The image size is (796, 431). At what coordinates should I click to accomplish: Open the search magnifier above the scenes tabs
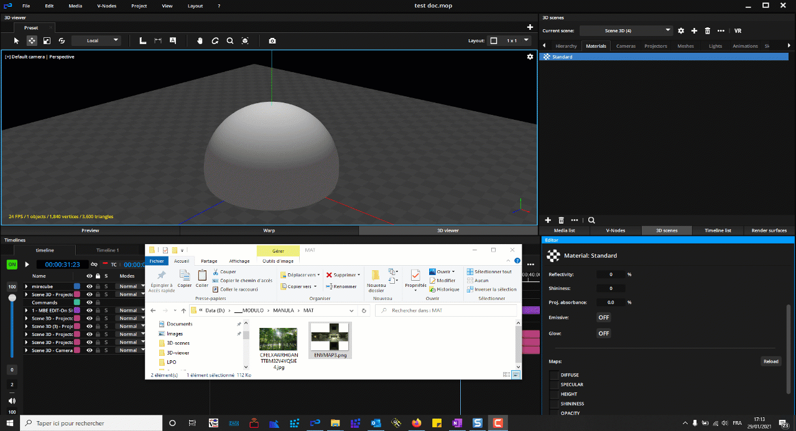point(591,220)
